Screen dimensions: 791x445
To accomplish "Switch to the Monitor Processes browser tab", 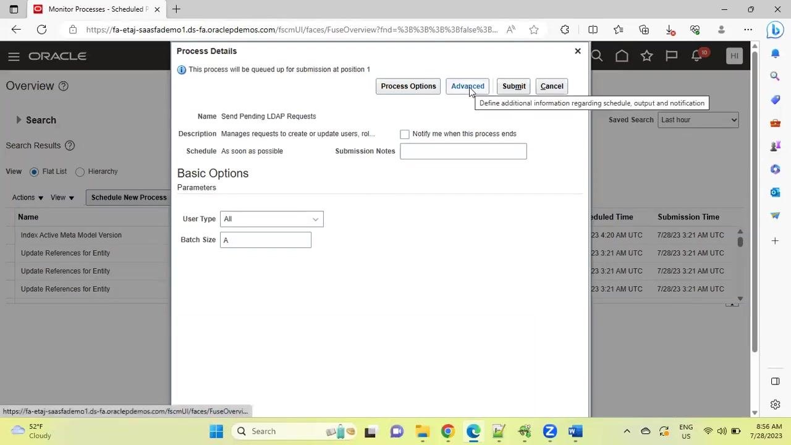I will tap(96, 9).
